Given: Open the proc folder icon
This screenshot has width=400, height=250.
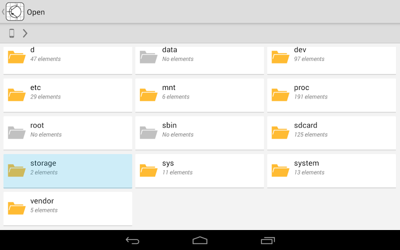Looking at the screenshot, I should click(280, 94).
